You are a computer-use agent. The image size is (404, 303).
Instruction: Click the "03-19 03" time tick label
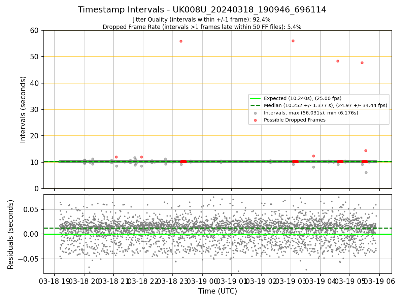[x=291, y=281]
